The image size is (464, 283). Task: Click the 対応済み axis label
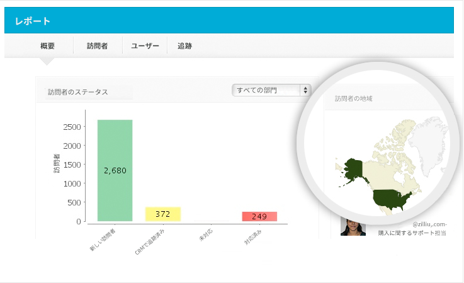point(252,237)
